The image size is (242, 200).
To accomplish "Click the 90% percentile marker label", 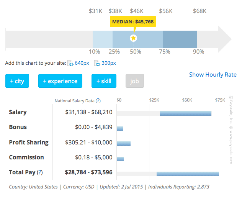I will [199, 52].
